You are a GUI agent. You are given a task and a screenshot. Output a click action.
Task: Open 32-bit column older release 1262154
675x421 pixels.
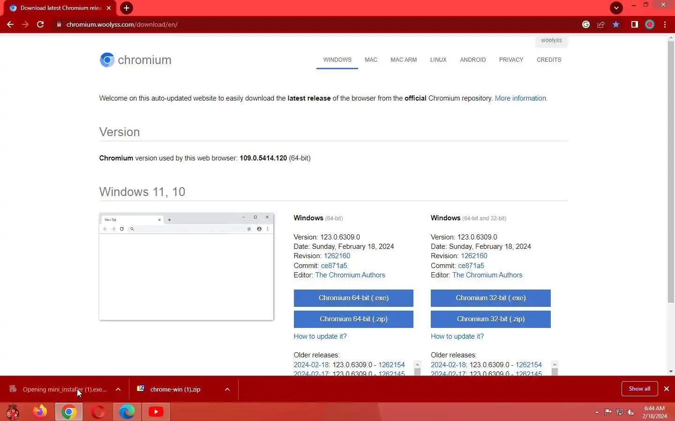point(529,365)
